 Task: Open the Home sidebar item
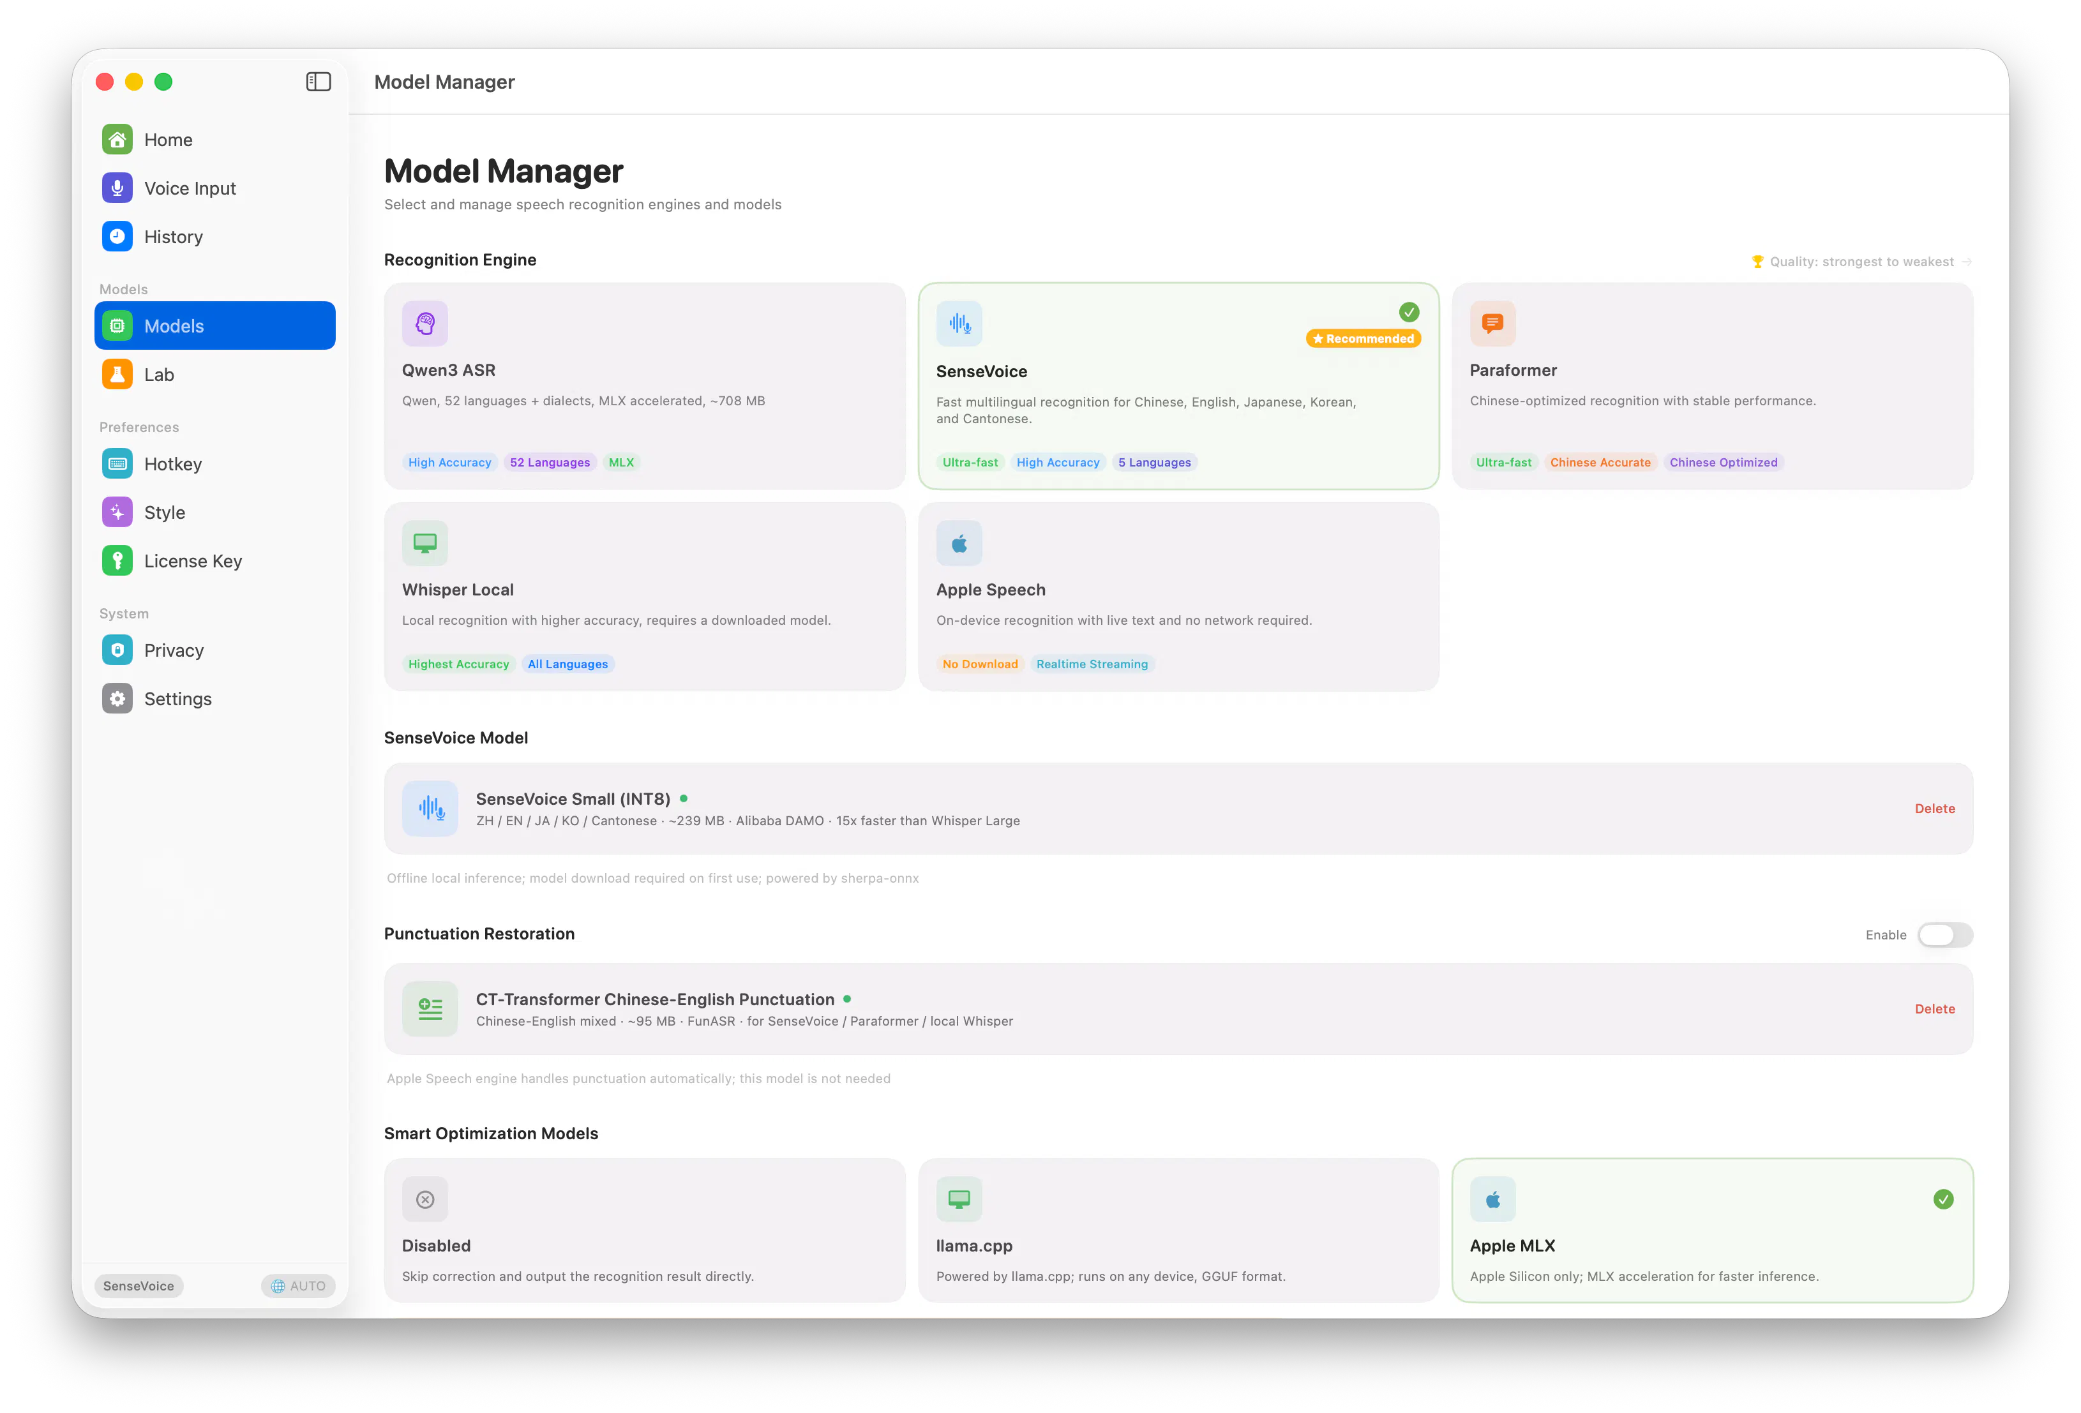215,140
